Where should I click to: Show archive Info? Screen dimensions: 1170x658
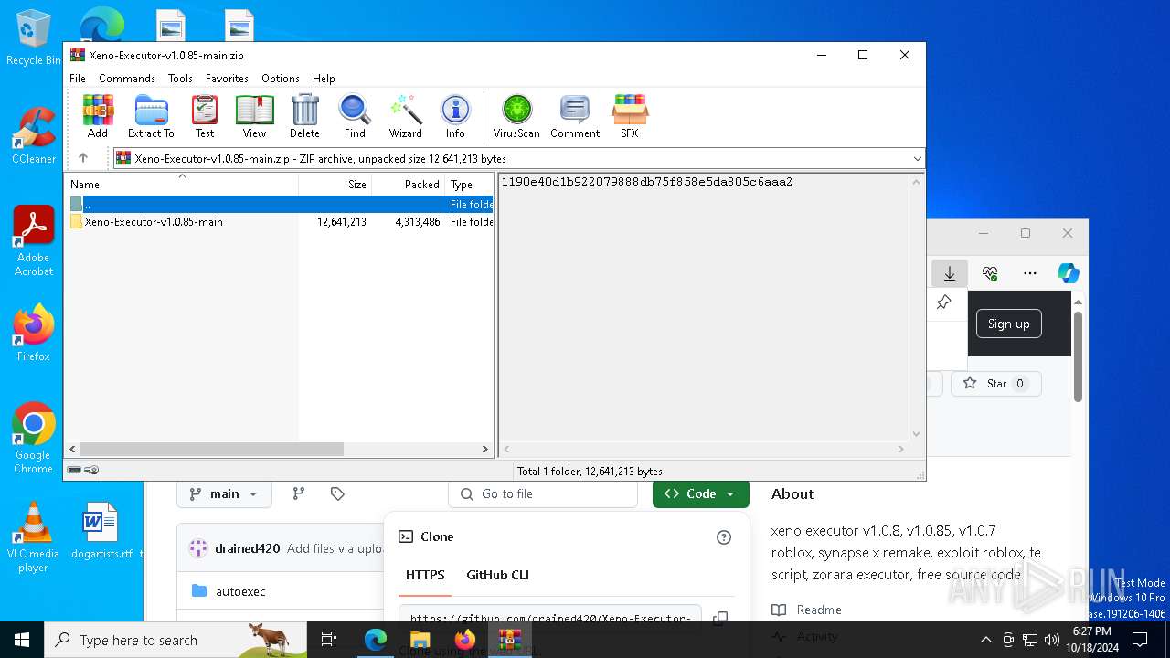tap(455, 116)
